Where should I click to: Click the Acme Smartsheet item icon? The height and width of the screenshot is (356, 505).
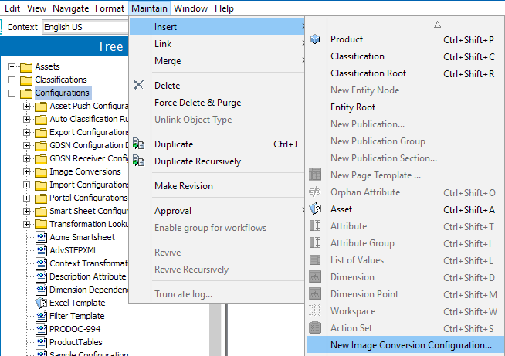[42, 237]
